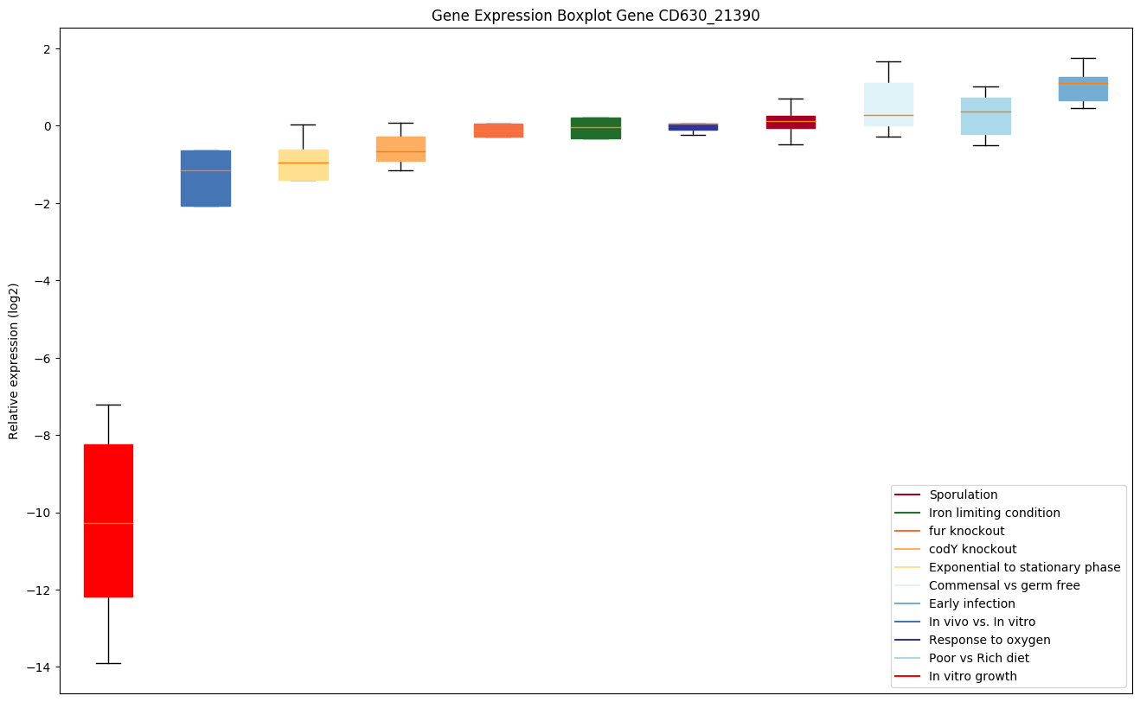The width and height of the screenshot is (1140, 702).
Task: Click the Sporulation legend entry
Action: tap(963, 495)
